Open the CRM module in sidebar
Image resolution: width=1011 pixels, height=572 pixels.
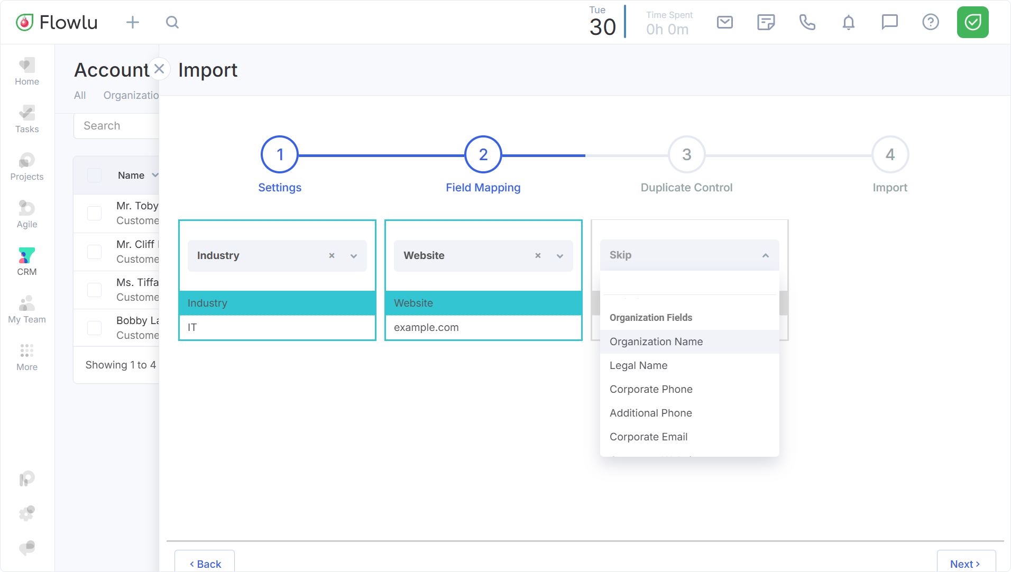coord(26,262)
